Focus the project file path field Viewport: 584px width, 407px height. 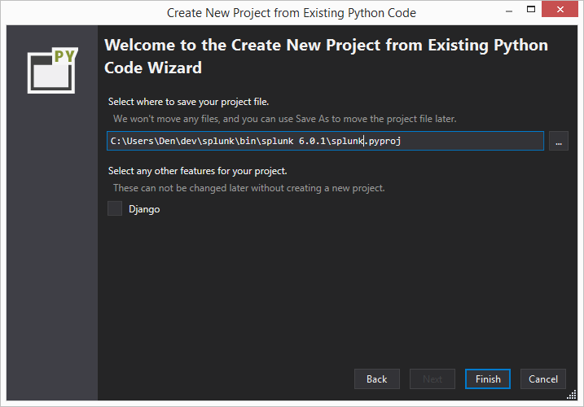point(325,141)
